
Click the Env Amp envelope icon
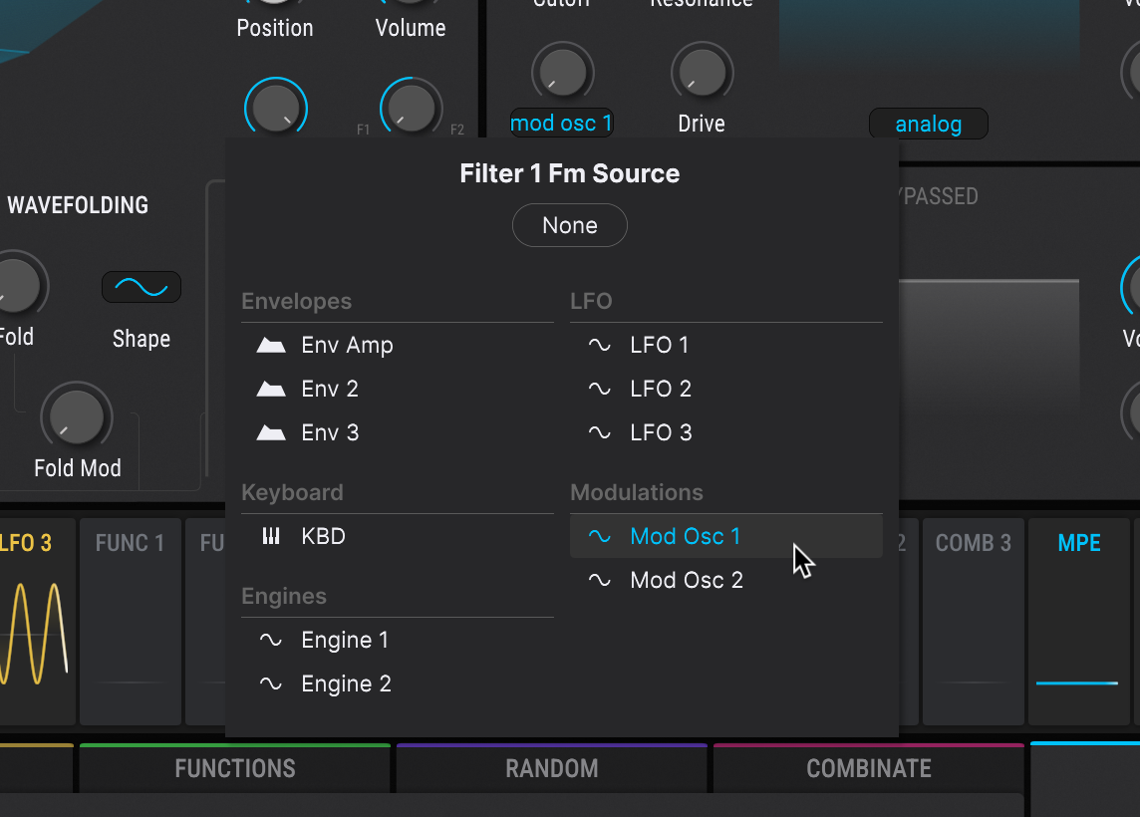pyautogui.click(x=271, y=346)
